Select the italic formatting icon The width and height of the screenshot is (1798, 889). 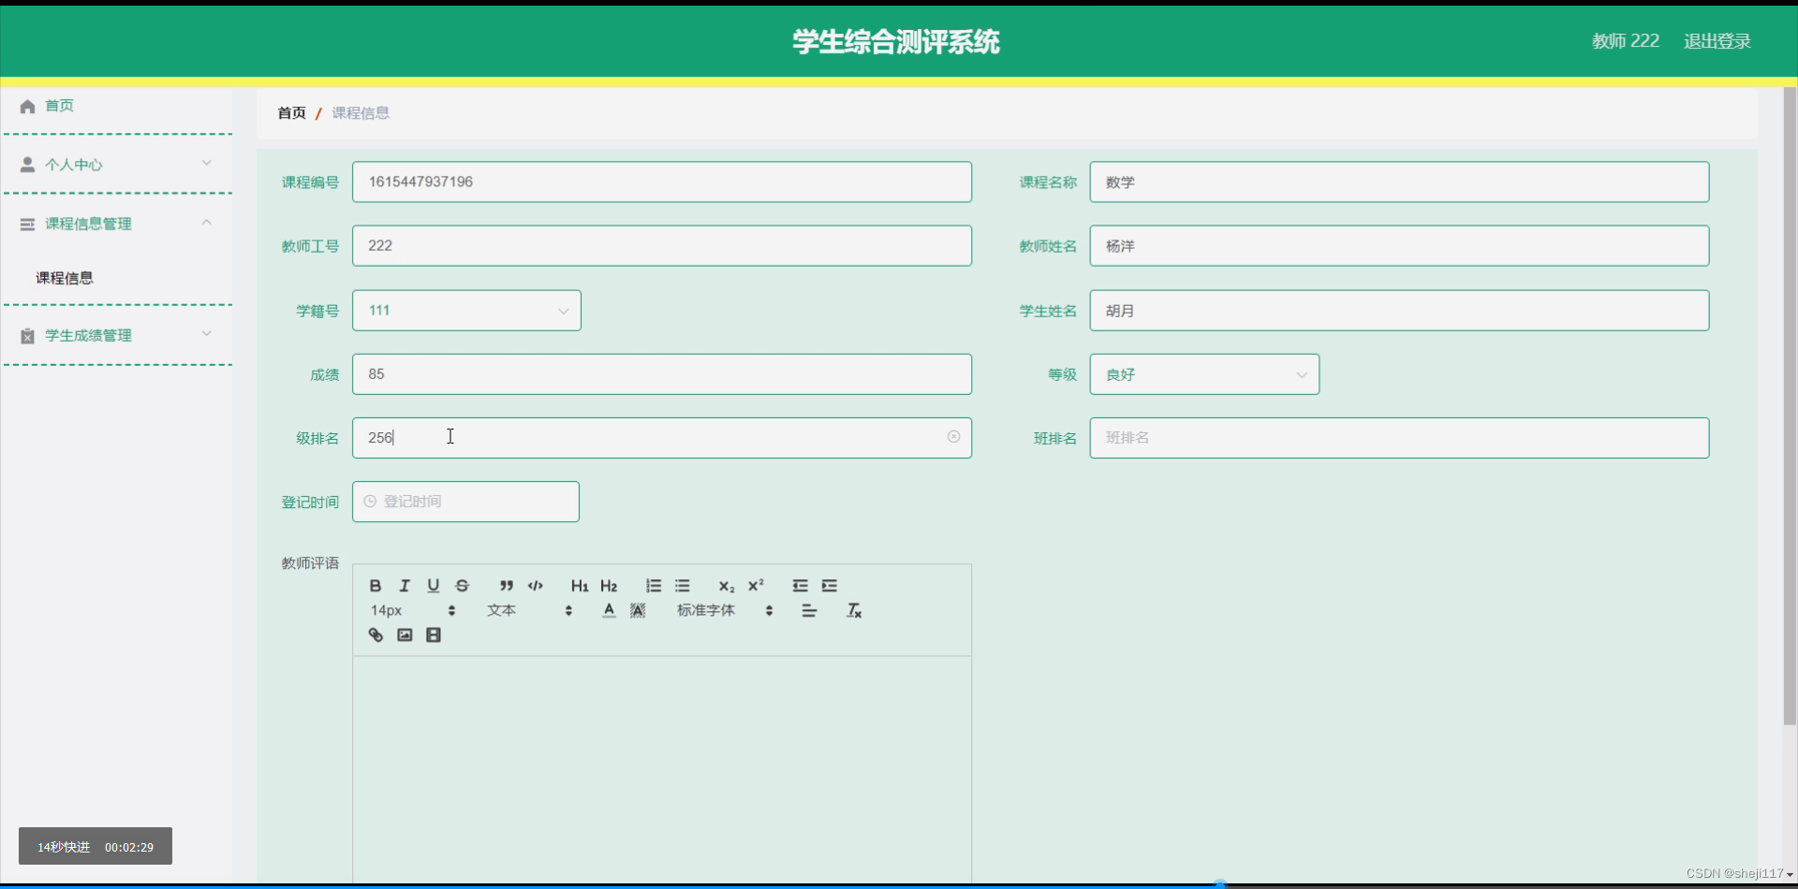click(405, 585)
